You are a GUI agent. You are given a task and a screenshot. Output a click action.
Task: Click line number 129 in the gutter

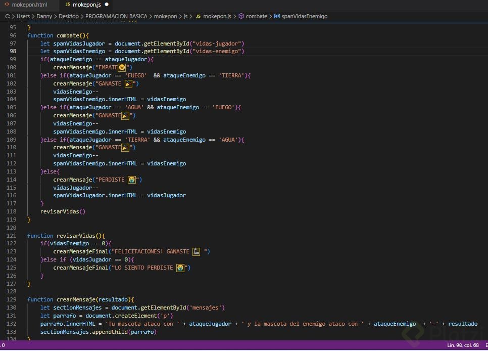12,299
